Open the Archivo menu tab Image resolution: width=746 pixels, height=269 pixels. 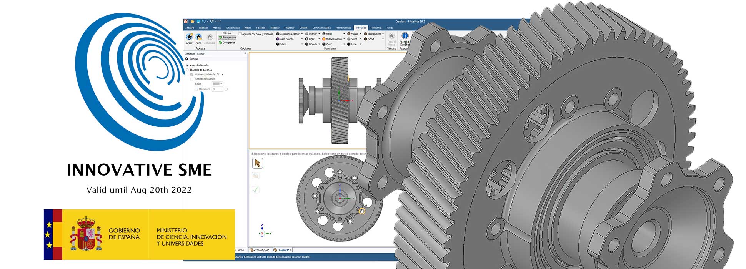190,28
